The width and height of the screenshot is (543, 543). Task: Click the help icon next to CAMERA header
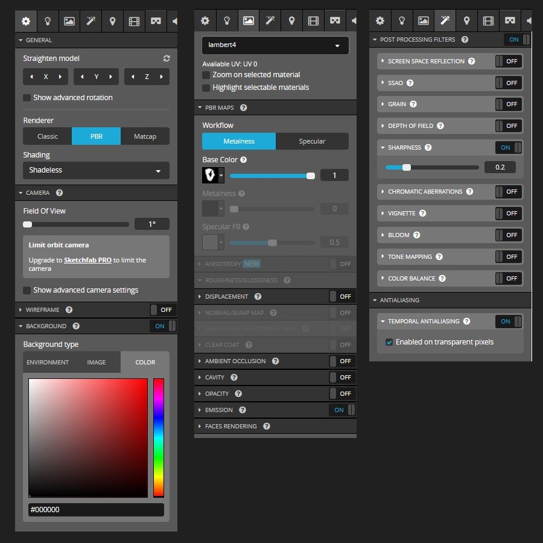[59, 193]
